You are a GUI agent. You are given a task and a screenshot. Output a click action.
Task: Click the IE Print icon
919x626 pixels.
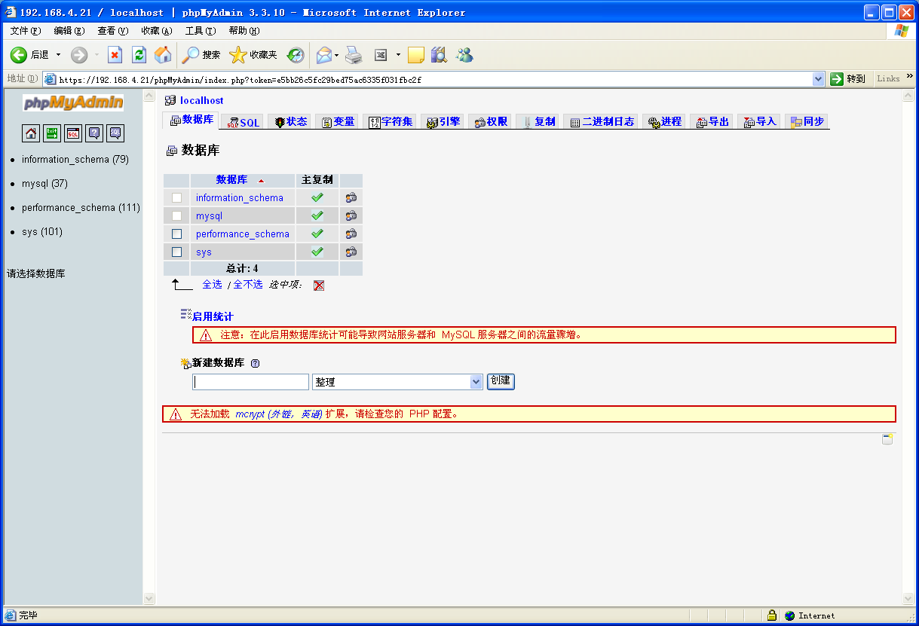click(354, 55)
